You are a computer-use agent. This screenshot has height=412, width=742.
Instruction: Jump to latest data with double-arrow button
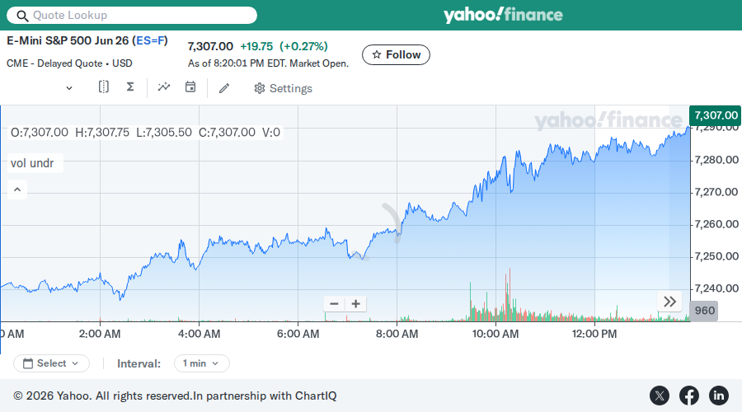click(x=669, y=302)
